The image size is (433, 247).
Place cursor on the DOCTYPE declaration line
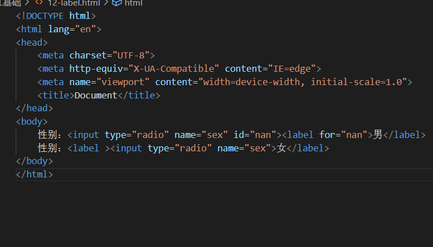[x=56, y=16]
